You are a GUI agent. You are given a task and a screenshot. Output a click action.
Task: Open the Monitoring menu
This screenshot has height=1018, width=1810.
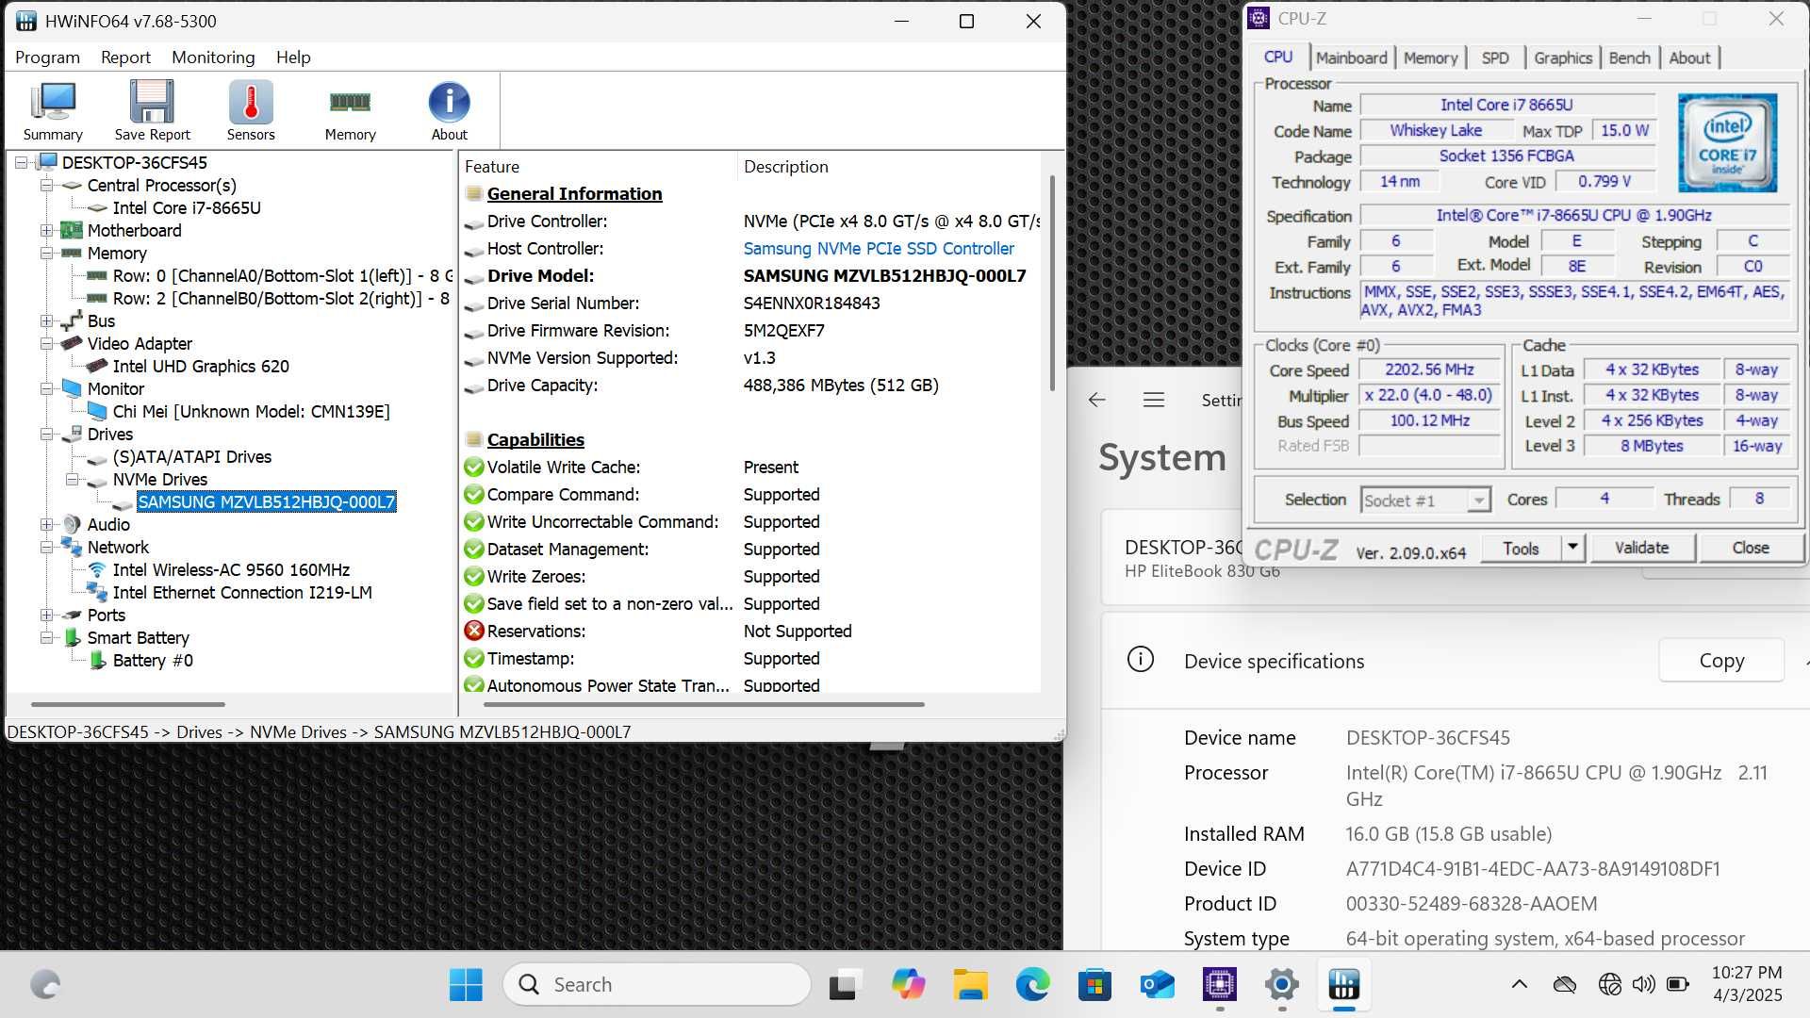click(213, 57)
